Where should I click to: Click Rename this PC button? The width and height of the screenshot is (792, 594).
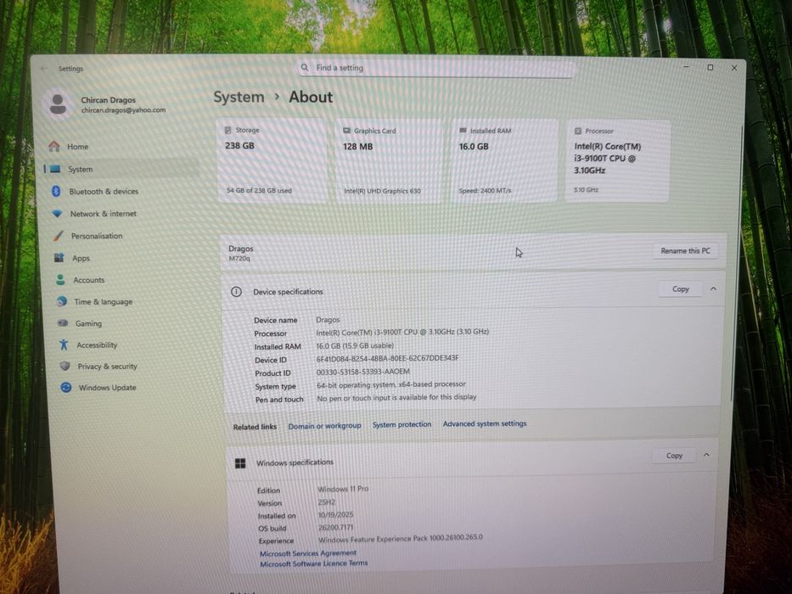point(685,250)
